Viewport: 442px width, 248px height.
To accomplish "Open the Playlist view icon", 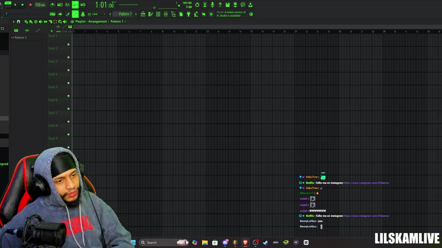I will pyautogui.click(x=143, y=14).
